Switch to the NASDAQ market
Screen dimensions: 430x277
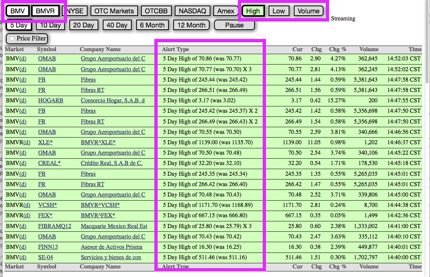coord(192,11)
